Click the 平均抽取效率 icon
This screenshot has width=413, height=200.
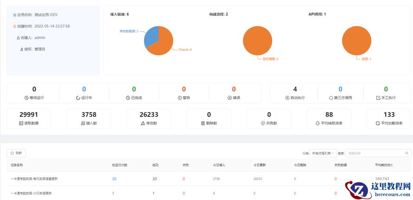click(318, 123)
